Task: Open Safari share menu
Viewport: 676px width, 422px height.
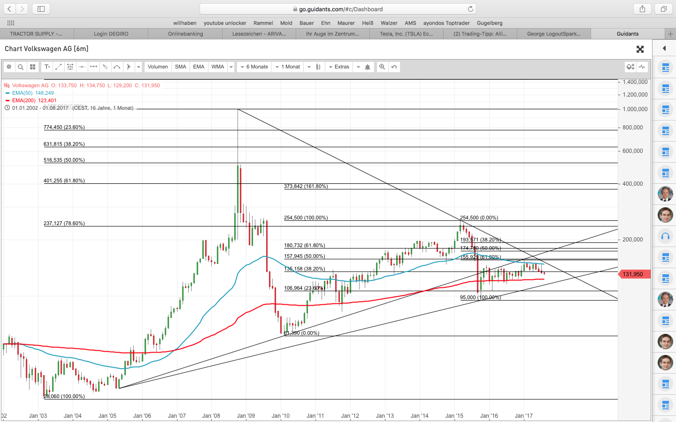Action: [642, 9]
